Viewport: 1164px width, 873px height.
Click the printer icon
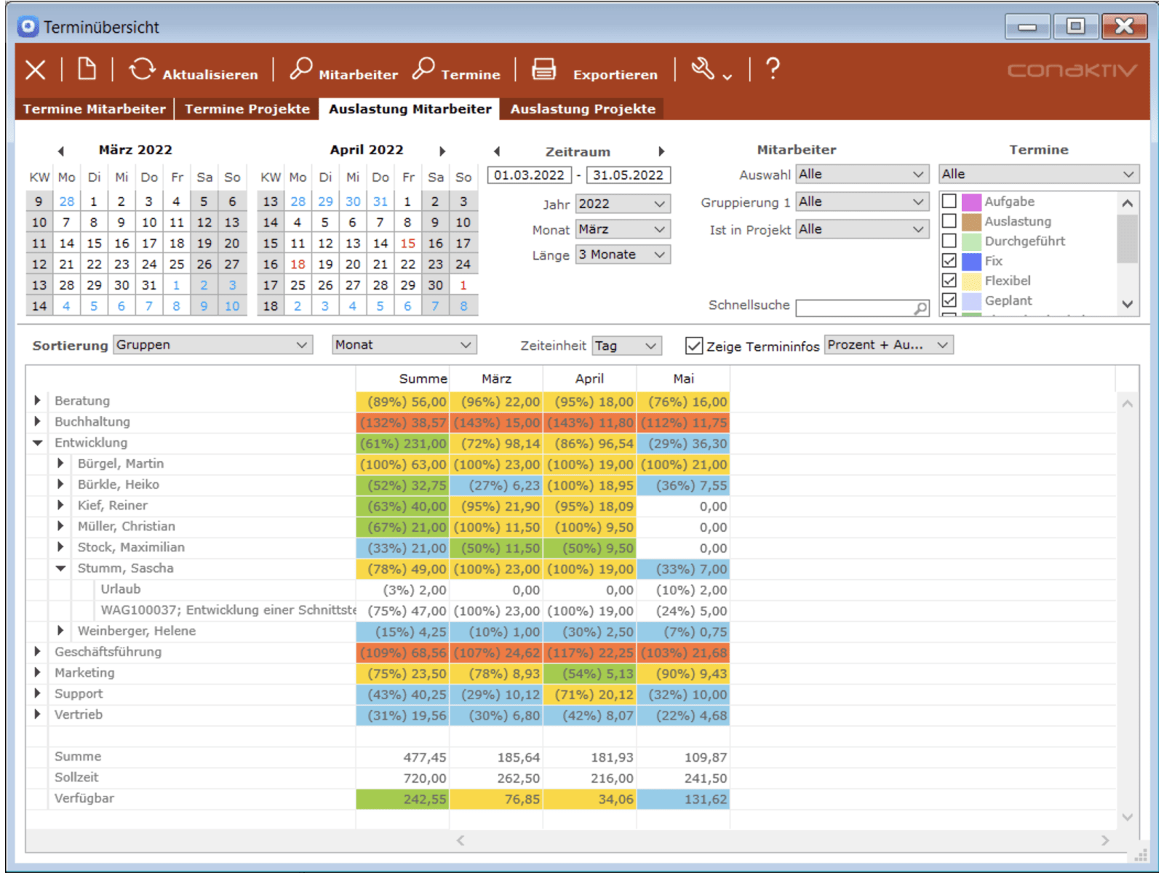click(543, 69)
